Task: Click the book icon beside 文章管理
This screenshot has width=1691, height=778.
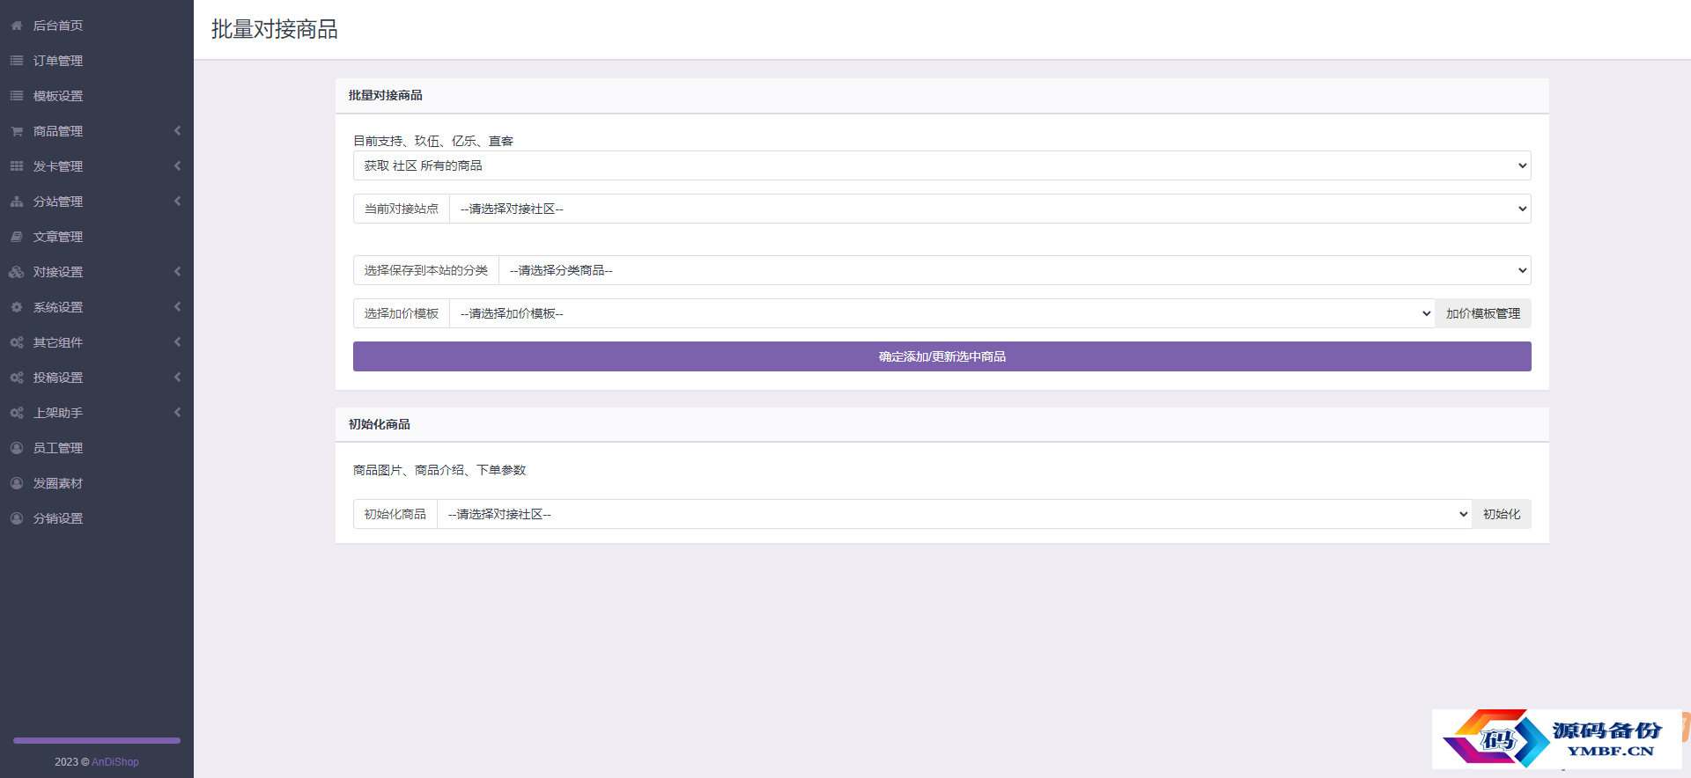Action: tap(17, 237)
